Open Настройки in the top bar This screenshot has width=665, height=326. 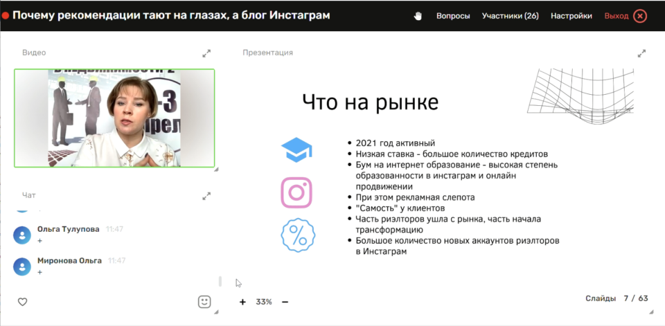(x=571, y=16)
